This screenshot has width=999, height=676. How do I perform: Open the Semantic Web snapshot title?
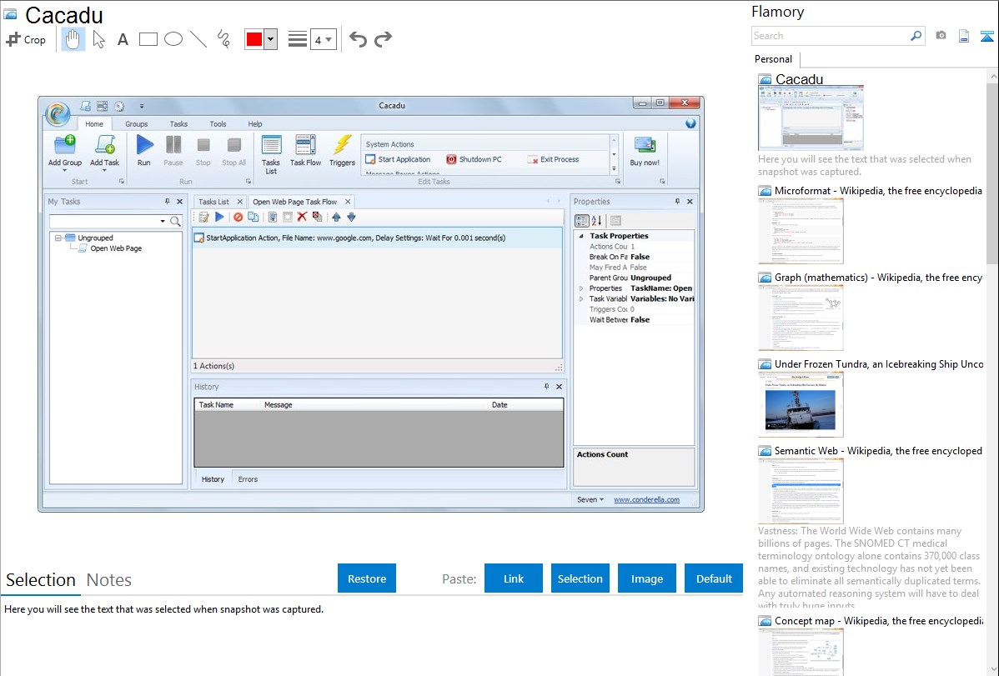[878, 450]
